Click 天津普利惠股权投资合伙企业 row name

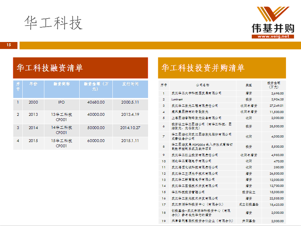tap(203, 221)
